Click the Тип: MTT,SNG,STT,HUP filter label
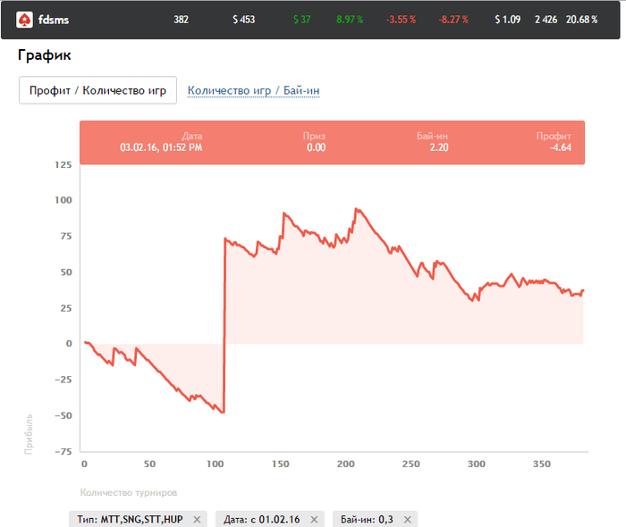This screenshot has height=527, width=626. [130, 520]
